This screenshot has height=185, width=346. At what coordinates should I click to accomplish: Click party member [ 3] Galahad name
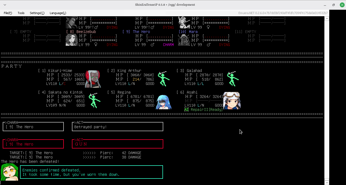coord(189,71)
